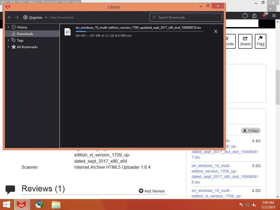Click the Share button on the page
This screenshot has height=210, width=280.
[245, 41]
